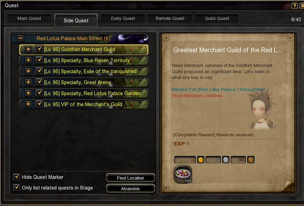Click the help question mark icon
The height and width of the screenshot is (206, 304).
(294, 6)
